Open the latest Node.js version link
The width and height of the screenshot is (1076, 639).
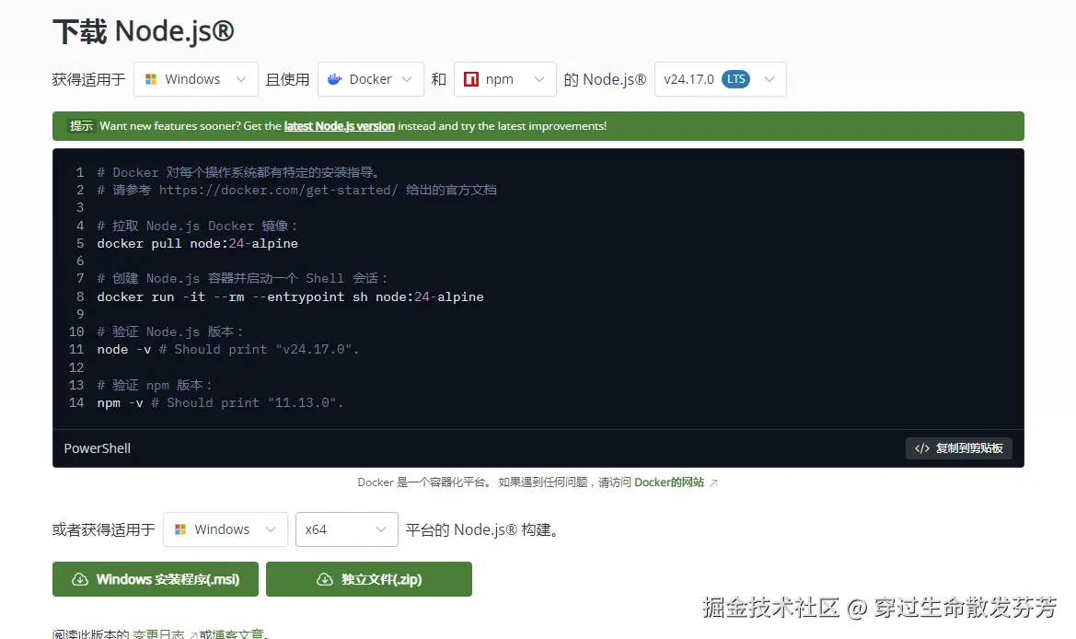coord(339,125)
